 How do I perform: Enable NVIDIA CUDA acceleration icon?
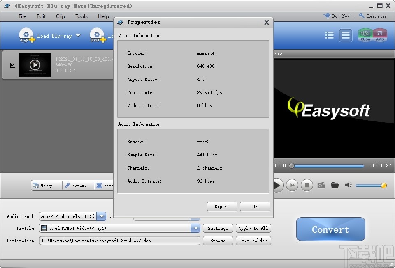365,35
